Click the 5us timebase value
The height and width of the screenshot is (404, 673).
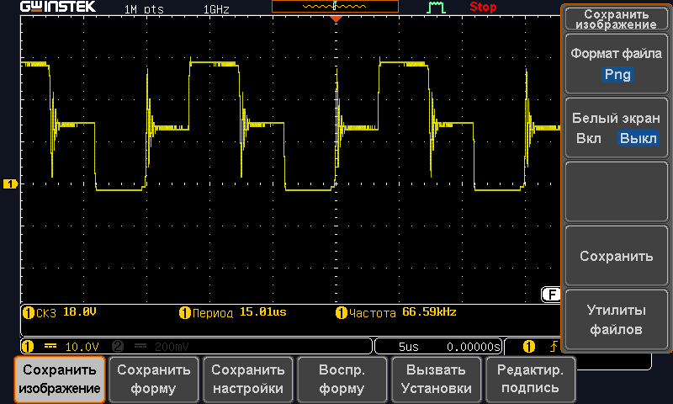[408, 347]
